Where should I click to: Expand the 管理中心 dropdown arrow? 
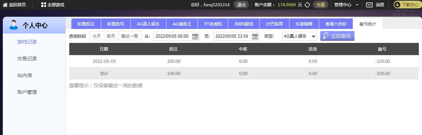pos(357,5)
